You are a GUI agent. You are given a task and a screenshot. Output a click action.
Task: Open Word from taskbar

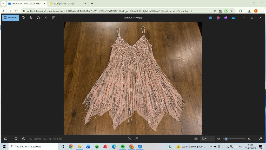[88, 146]
